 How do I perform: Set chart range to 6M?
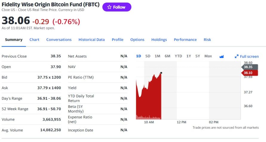click(167, 56)
